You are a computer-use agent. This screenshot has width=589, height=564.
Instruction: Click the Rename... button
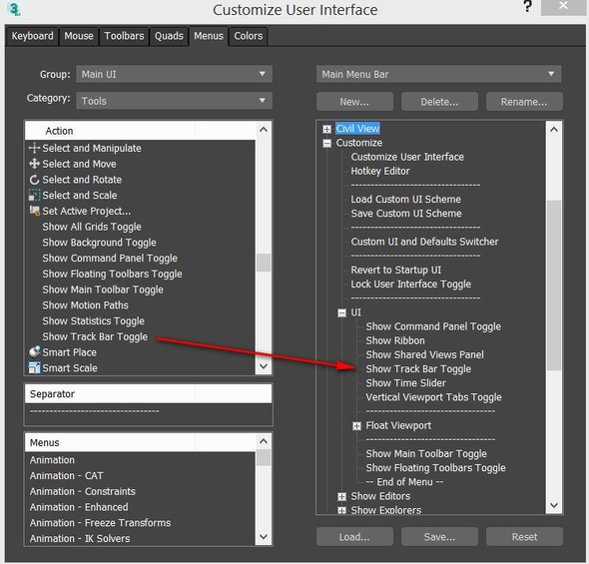[x=524, y=102]
